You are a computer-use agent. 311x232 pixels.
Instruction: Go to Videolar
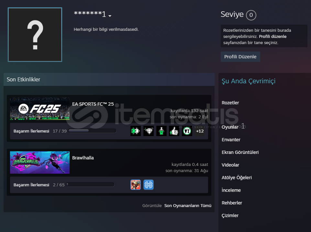230,165
